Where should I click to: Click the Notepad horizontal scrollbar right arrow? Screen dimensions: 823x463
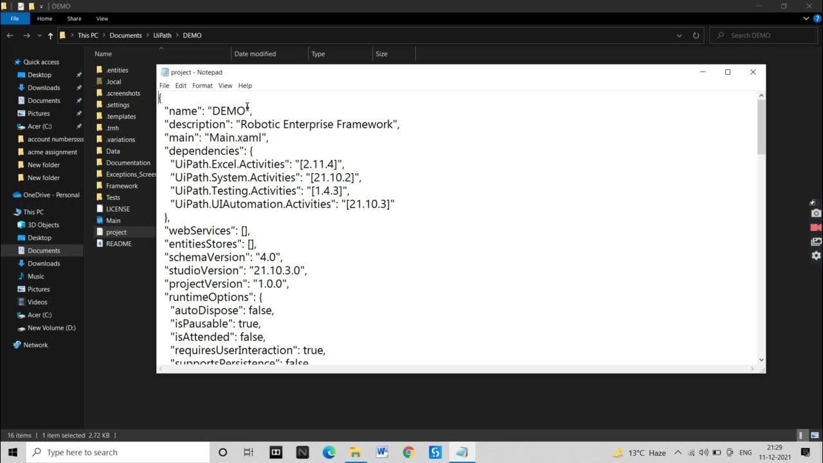coord(753,369)
